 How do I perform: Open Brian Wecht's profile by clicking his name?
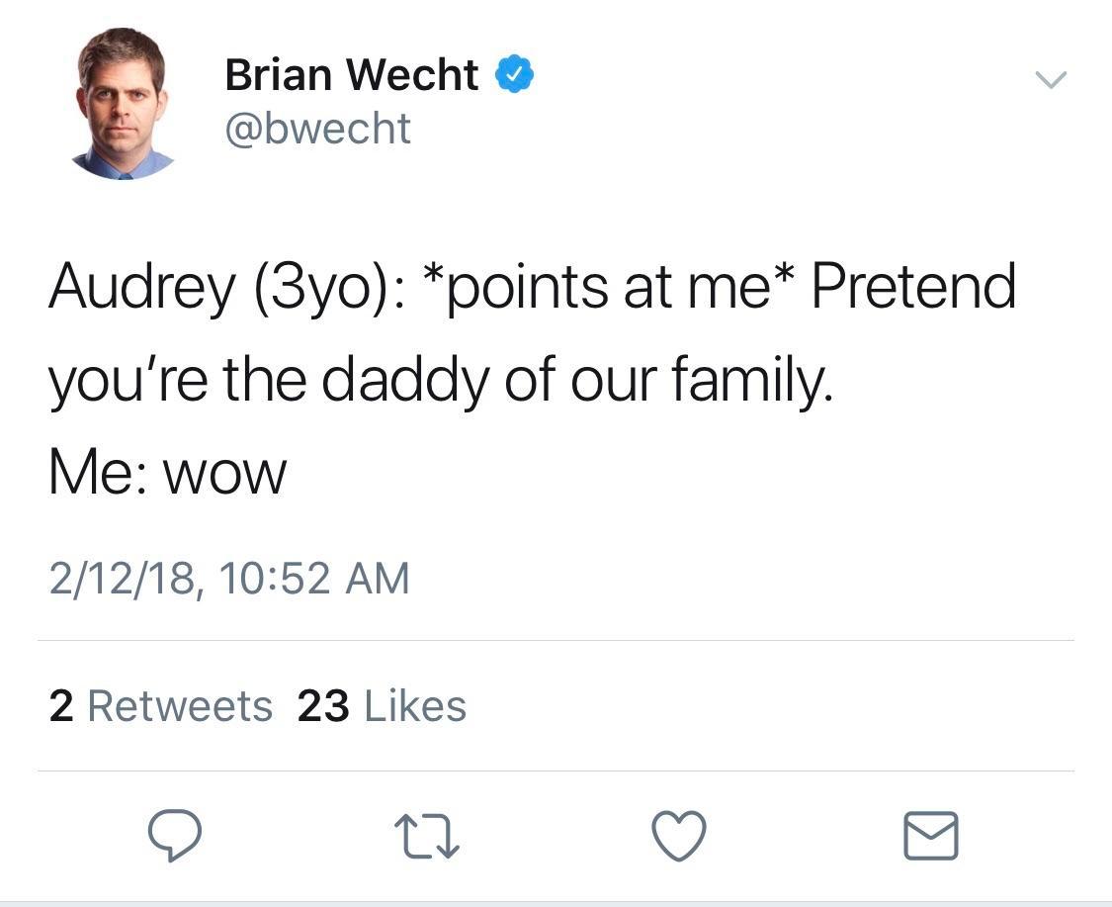pos(351,72)
